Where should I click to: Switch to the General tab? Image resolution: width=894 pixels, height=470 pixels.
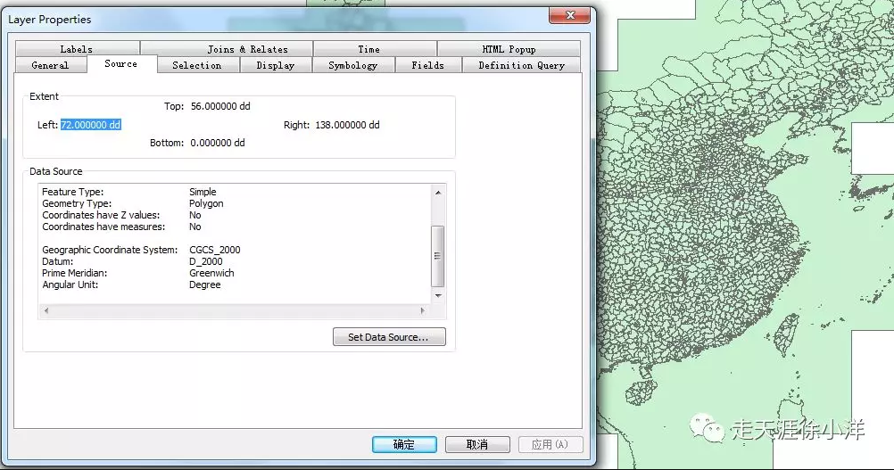(x=51, y=65)
